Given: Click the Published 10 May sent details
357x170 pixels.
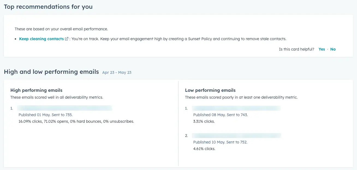Looking at the screenshot, I should [x=220, y=142].
